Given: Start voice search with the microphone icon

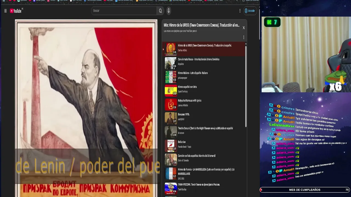Looking at the screenshot, I should coord(169,11).
